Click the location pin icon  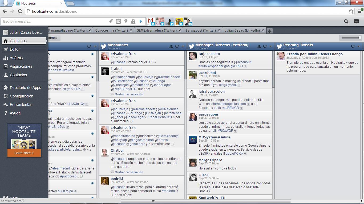pyautogui.click(x=126, y=21)
